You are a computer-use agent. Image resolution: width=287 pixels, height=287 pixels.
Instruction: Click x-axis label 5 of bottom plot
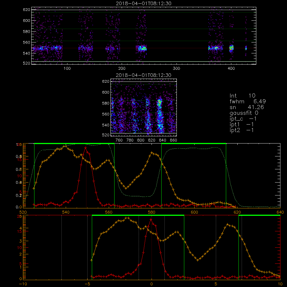(216, 284)
